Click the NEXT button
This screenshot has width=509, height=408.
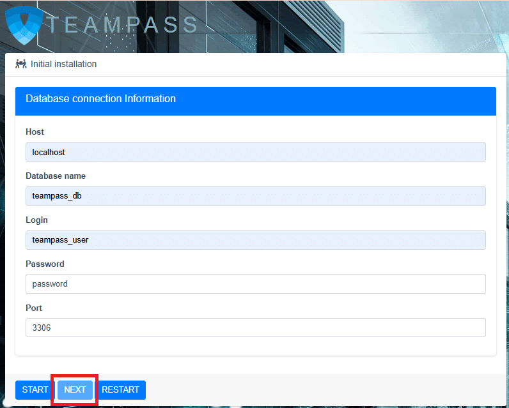click(75, 390)
